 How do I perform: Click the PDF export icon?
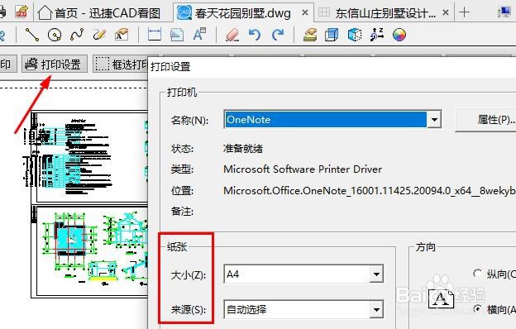click(21, 12)
